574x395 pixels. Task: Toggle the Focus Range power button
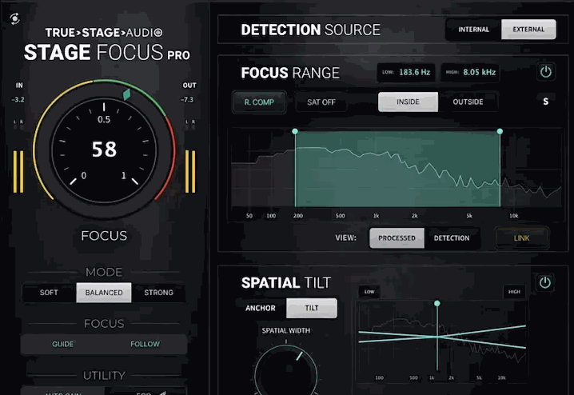coord(545,71)
